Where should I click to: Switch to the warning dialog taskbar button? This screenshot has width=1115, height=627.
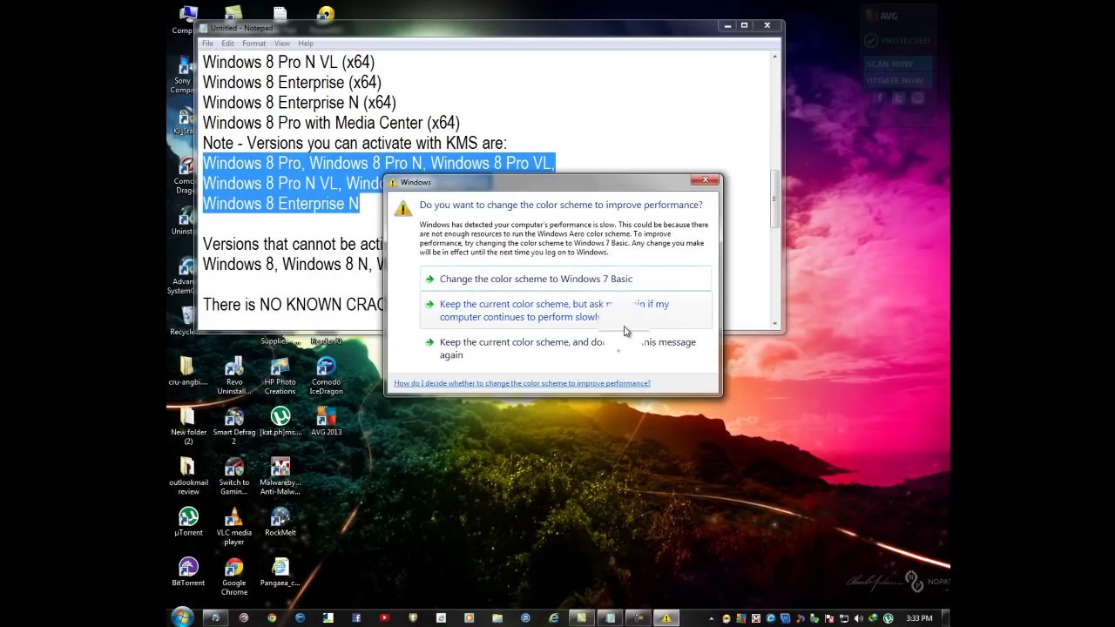pos(666,618)
